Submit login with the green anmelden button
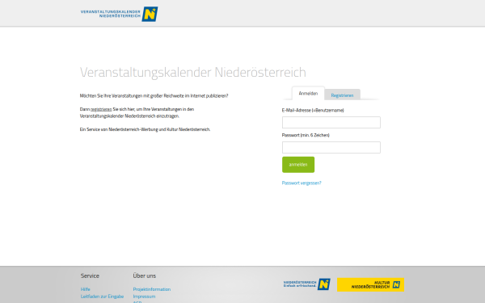485x303 pixels. point(298,165)
